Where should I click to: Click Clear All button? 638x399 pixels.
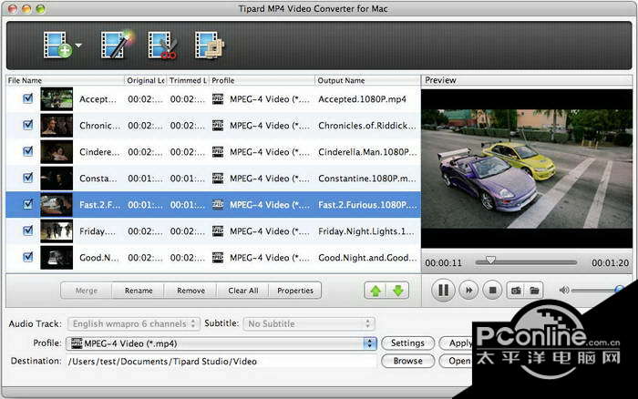tap(243, 291)
